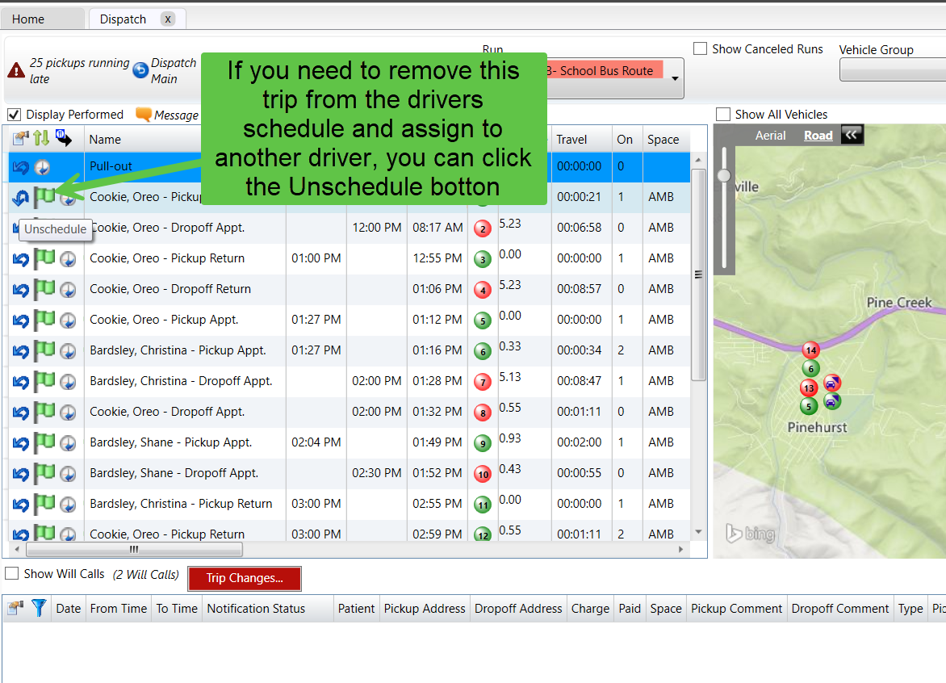Viewport: 946px width, 683px height.
Task: Click green marker 6 on the map
Action: (x=811, y=368)
